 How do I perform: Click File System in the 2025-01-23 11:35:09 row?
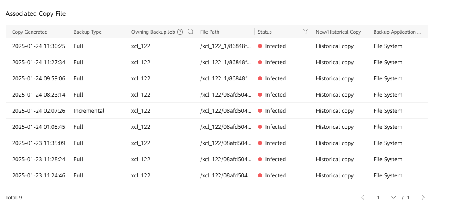click(388, 143)
